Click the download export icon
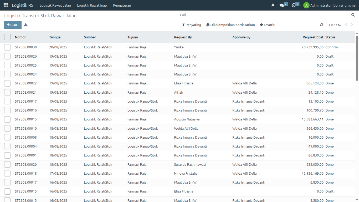Screen dimensions: 359x202 click(26, 25)
